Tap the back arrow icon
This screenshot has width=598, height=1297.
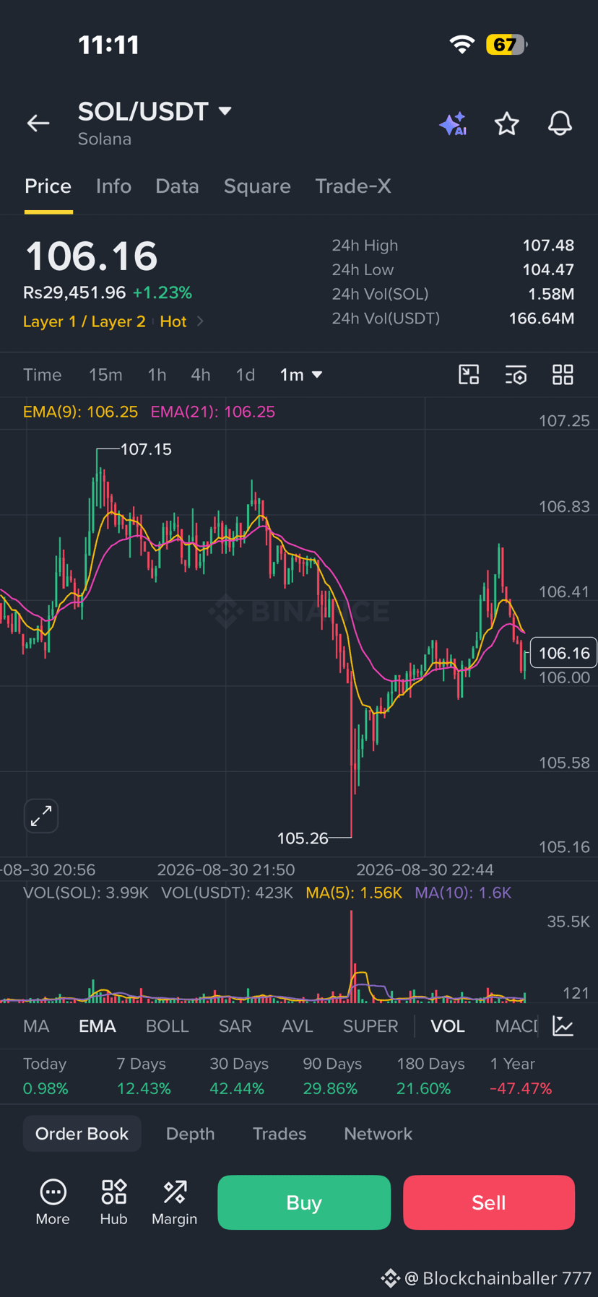pyautogui.click(x=38, y=123)
